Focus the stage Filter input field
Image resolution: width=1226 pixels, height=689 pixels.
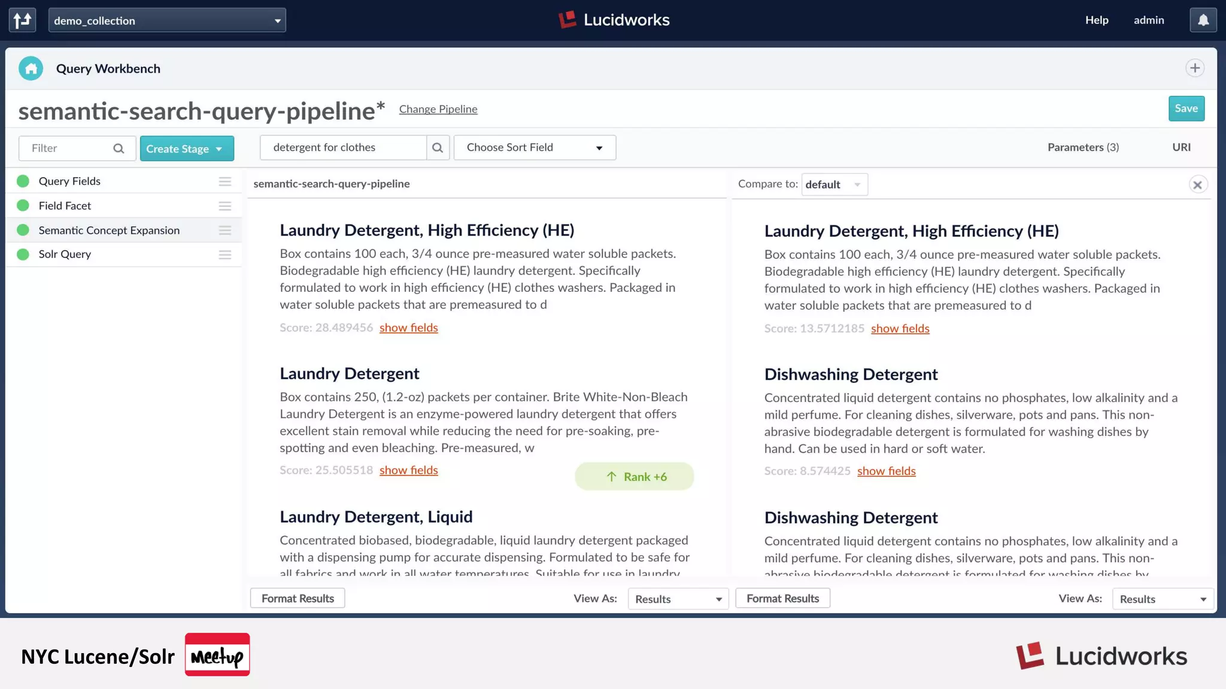[x=77, y=148]
